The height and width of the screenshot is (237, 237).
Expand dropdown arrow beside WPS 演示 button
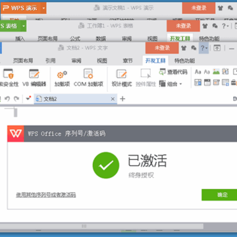click(x=43, y=9)
